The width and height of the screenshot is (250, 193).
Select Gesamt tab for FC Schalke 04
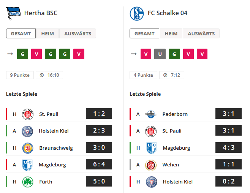(144, 33)
